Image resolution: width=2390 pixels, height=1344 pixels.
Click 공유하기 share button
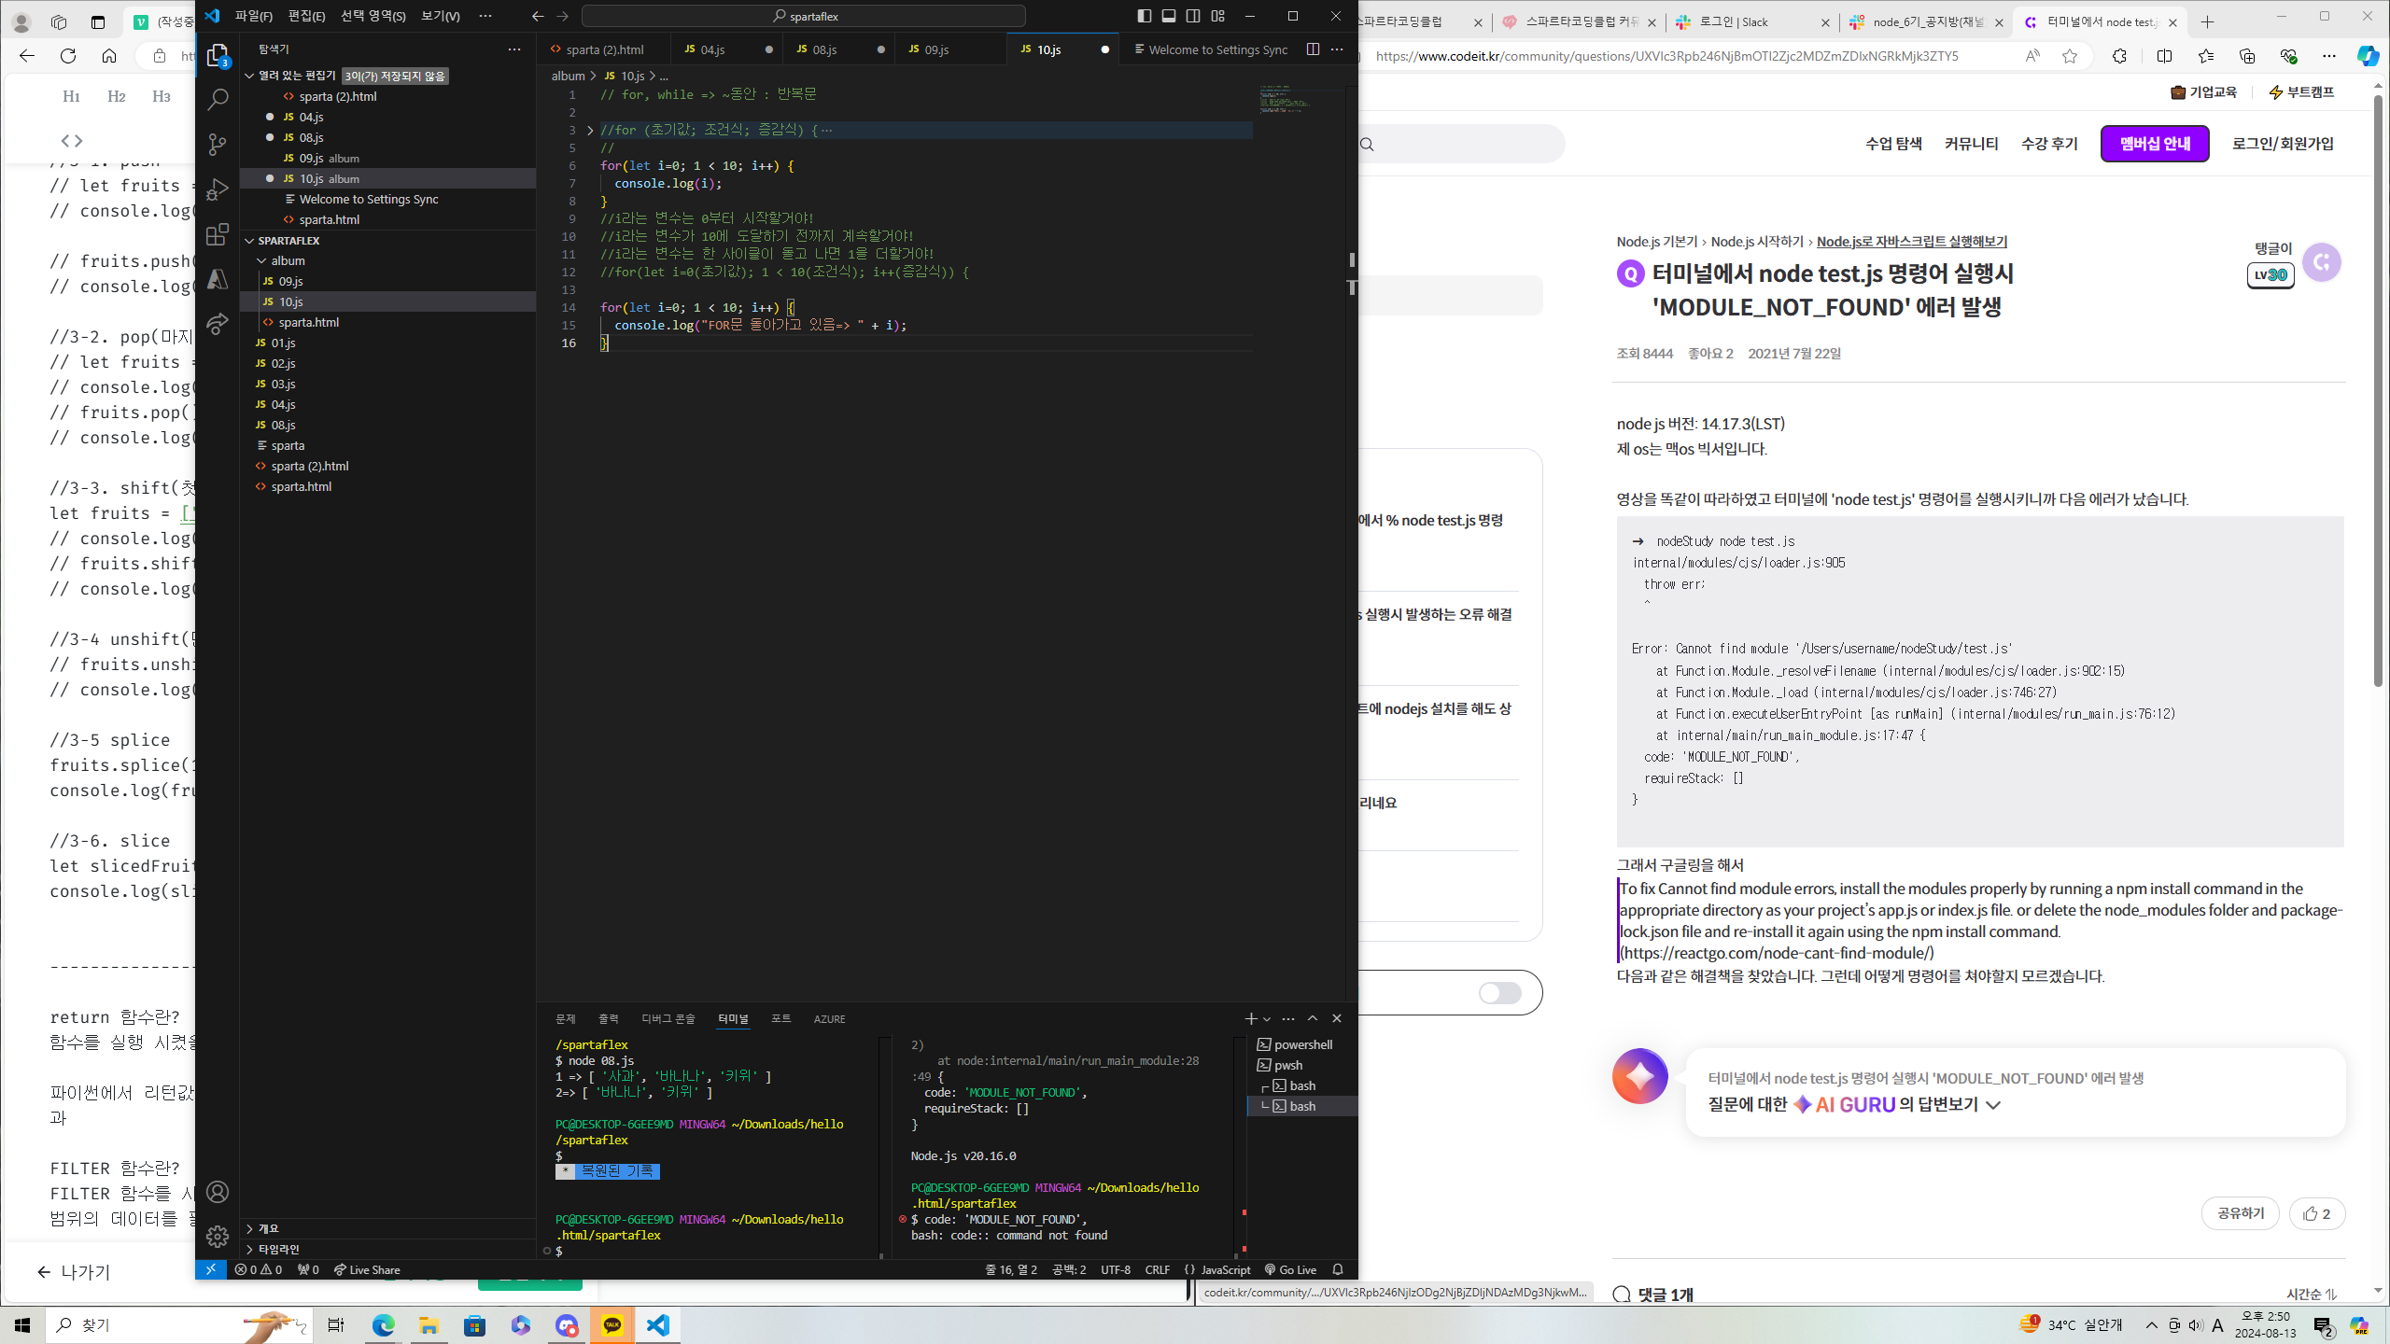(2241, 1213)
